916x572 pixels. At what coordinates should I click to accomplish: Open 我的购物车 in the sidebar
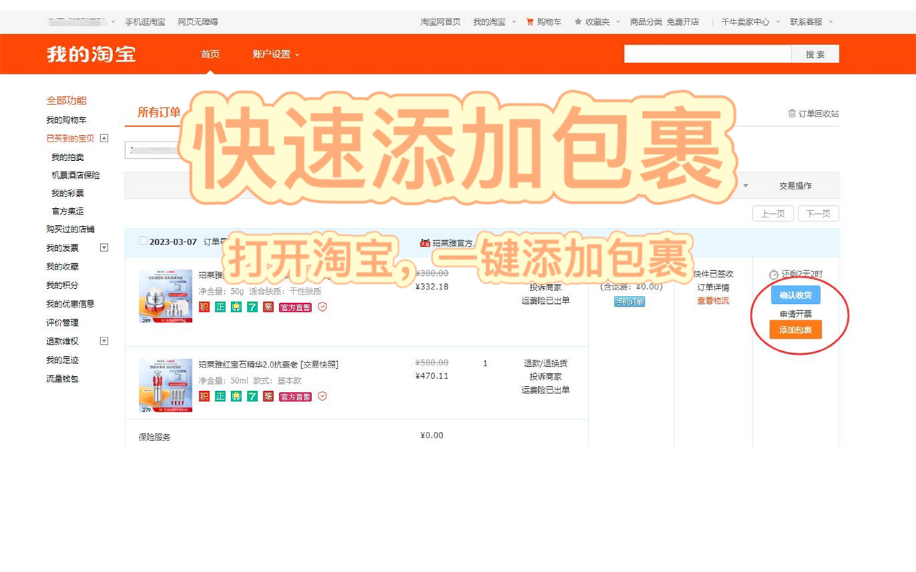click(67, 119)
